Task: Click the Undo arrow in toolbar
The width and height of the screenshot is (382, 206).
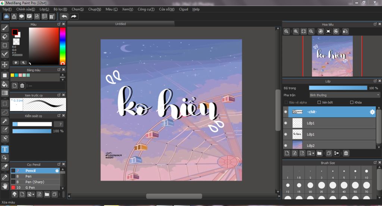Action: [64, 16]
